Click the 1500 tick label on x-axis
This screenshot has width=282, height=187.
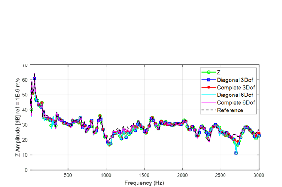click(x=144, y=175)
